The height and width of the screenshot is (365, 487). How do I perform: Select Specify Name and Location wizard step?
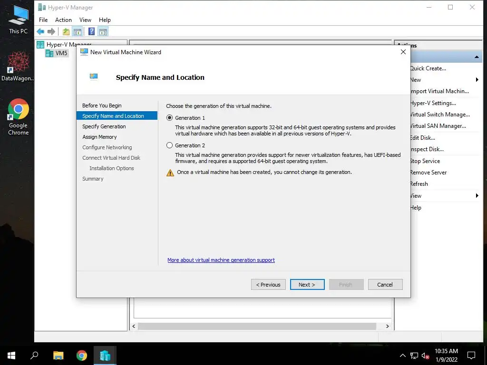click(x=117, y=116)
